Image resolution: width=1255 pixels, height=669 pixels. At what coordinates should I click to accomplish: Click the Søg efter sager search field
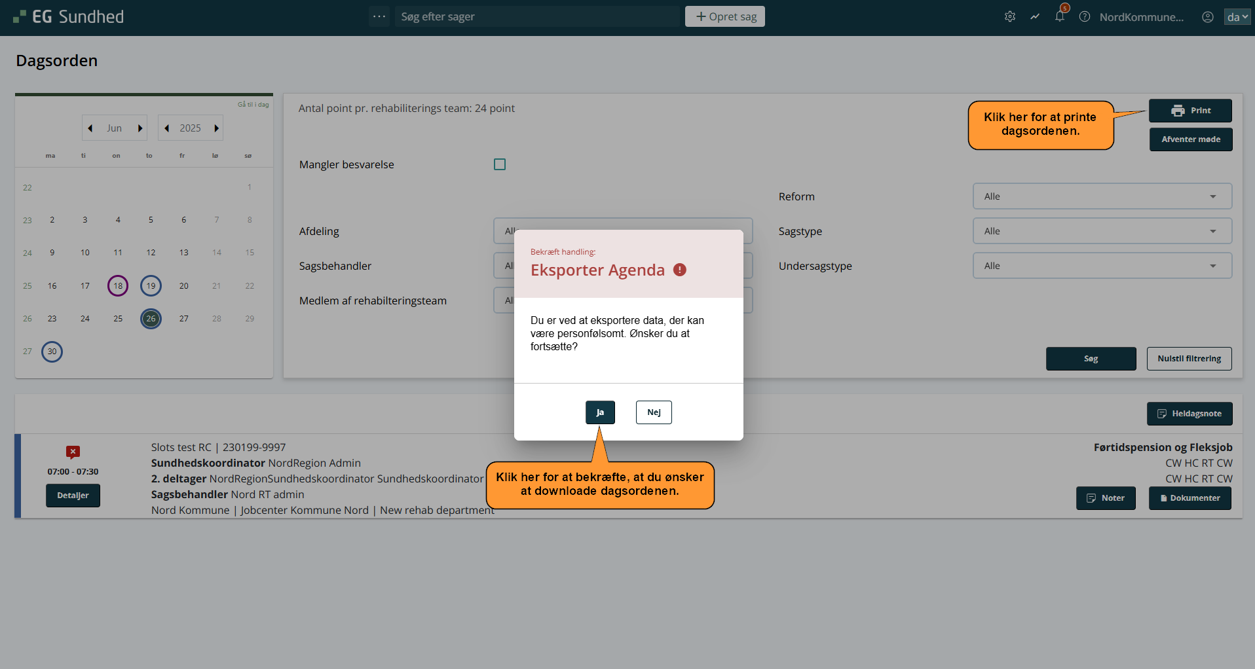click(537, 17)
